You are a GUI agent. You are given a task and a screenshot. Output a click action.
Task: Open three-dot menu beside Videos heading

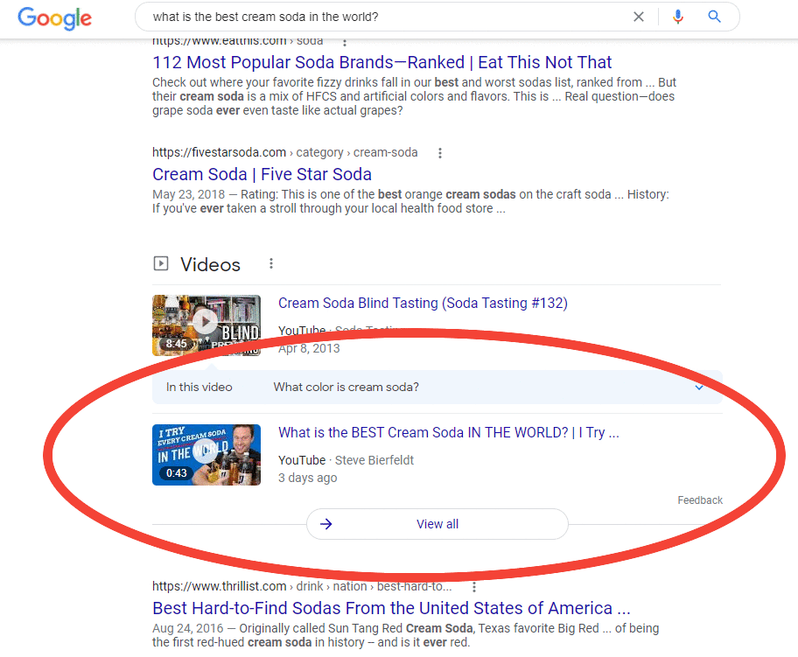point(270,263)
